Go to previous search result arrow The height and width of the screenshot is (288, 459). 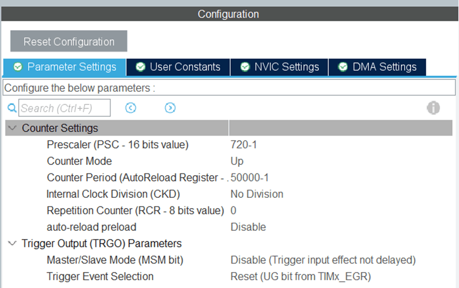click(131, 108)
